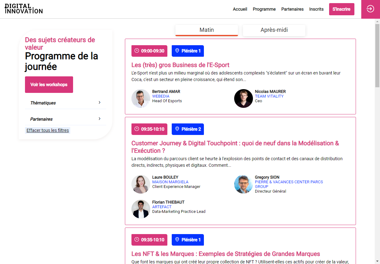
Task: Click the WEBEDIA company link
Action: pyautogui.click(x=161, y=96)
